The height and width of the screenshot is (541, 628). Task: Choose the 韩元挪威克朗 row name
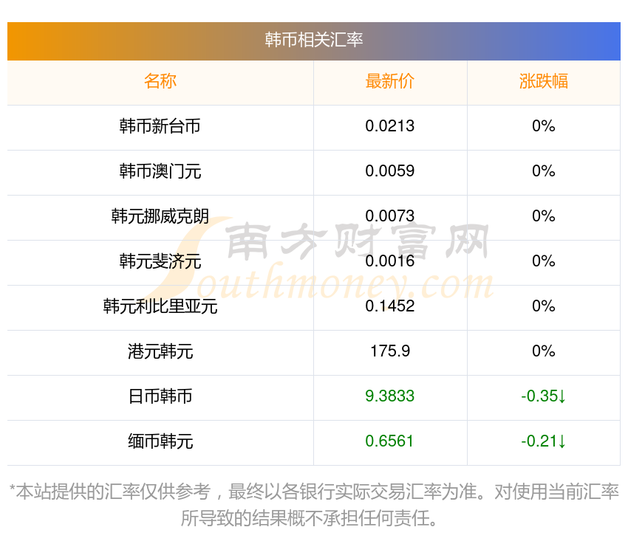coord(160,216)
